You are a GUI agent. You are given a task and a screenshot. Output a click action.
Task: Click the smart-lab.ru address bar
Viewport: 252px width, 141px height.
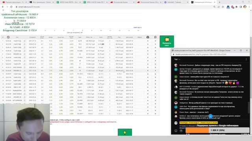coord(113,7)
